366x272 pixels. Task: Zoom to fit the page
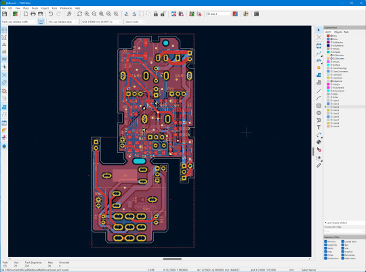click(x=101, y=14)
